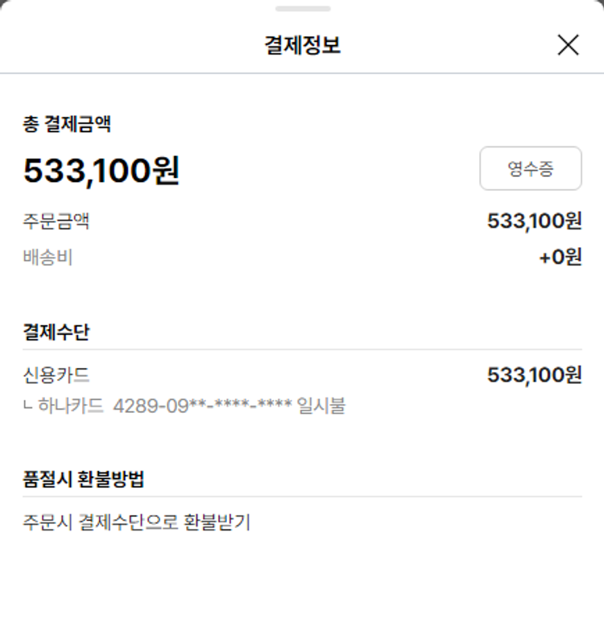The image size is (604, 619).
Task: Click the large bold 533,100원 total amount
Action: (x=101, y=171)
